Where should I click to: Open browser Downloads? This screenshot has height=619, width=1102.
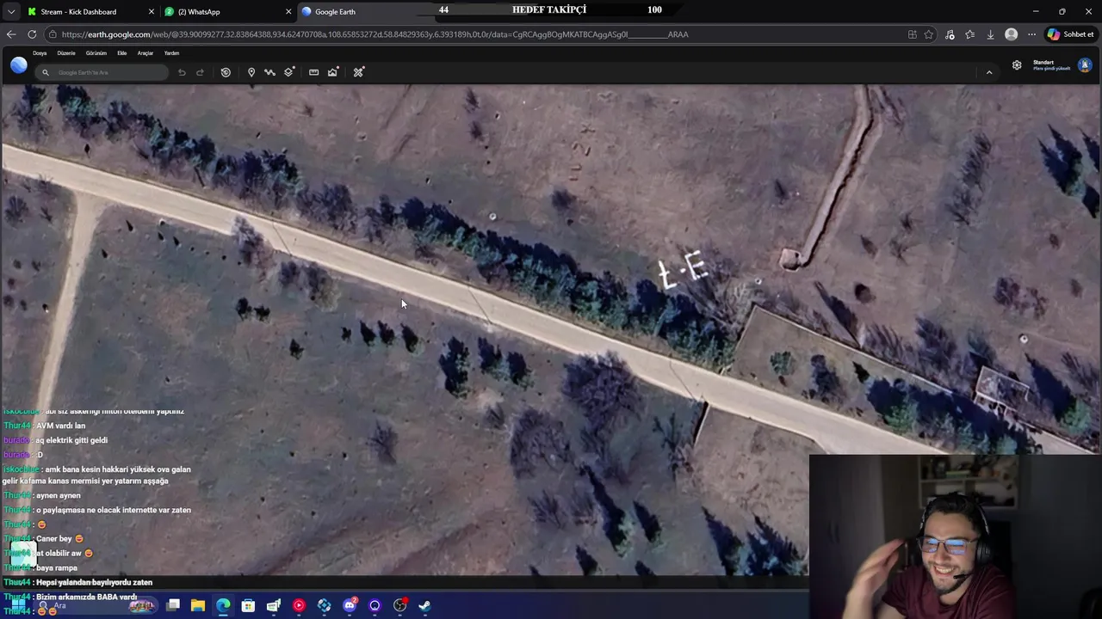(x=990, y=34)
